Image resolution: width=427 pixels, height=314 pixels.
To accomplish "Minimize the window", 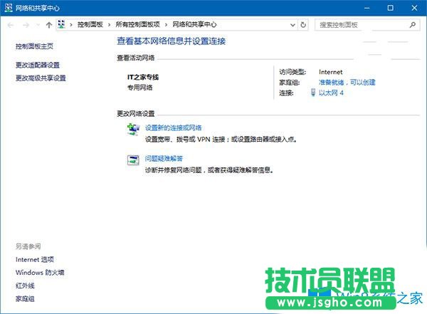I will (x=367, y=8).
